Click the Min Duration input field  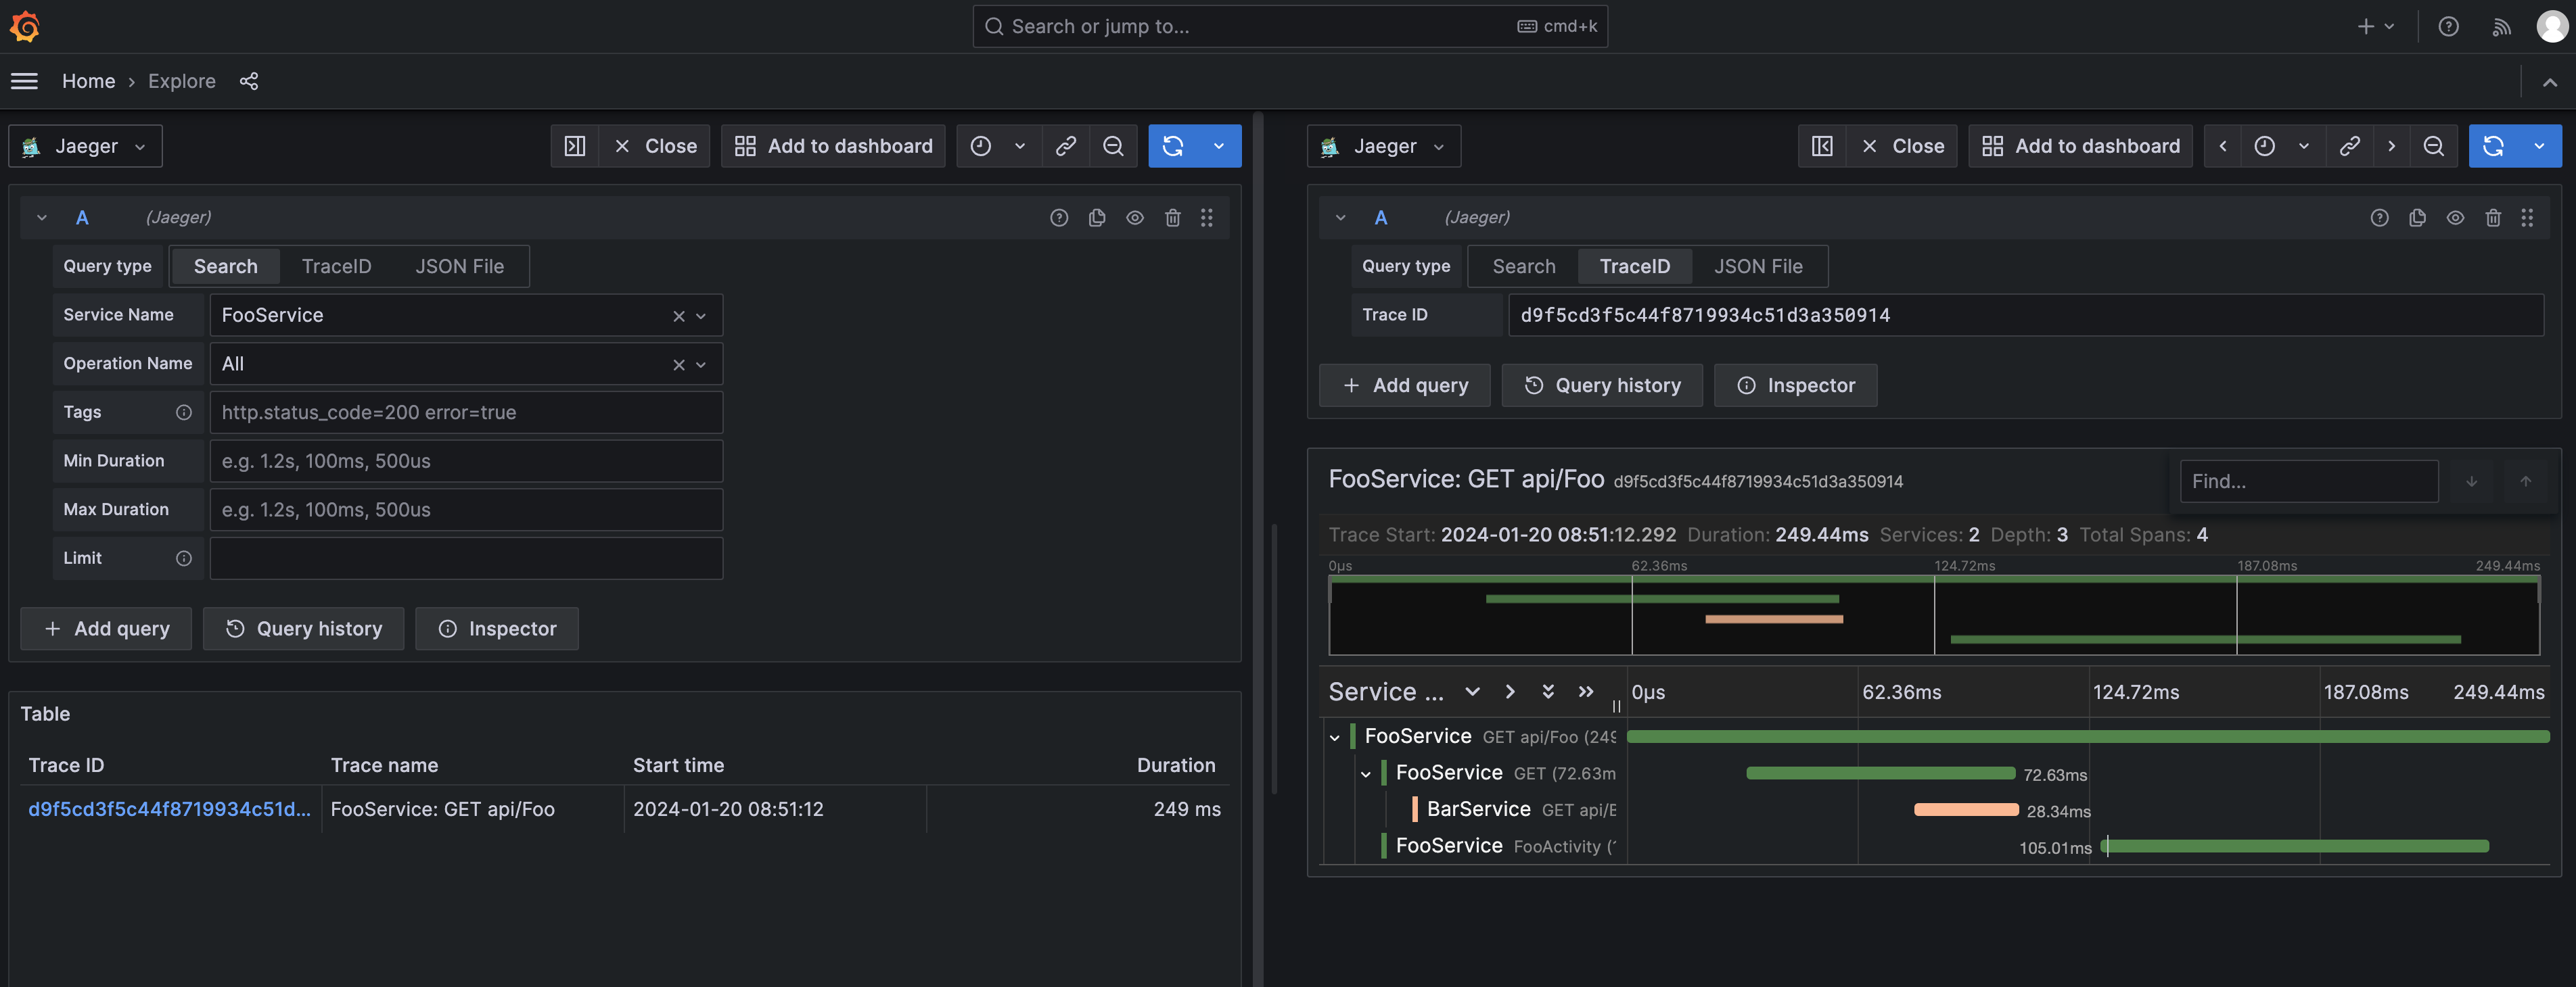click(x=466, y=462)
